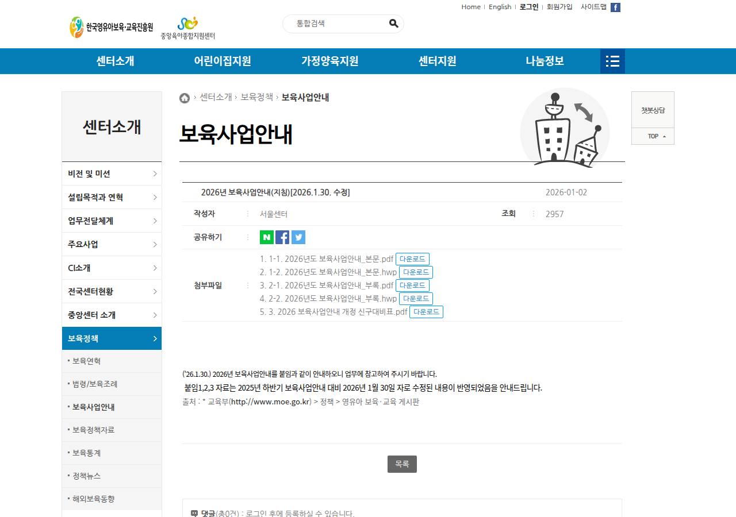The height and width of the screenshot is (517, 736).
Task: Open 센터소개 main menu
Action: [x=116, y=61]
